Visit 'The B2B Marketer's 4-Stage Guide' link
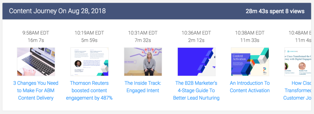 (196, 90)
